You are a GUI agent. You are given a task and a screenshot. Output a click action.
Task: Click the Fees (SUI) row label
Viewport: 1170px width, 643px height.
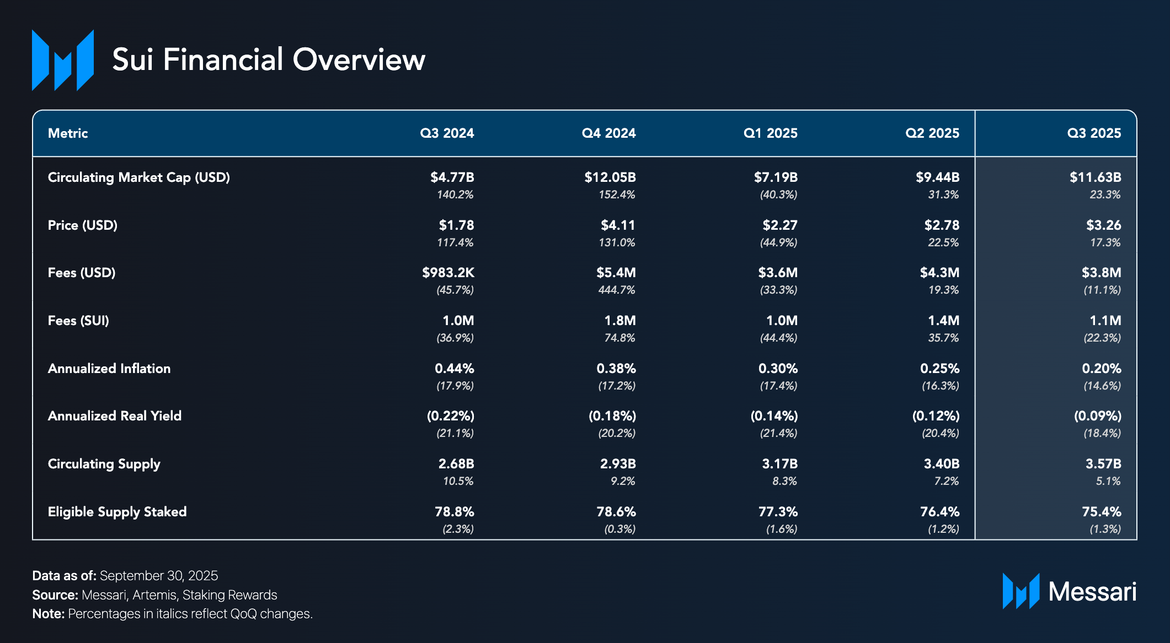78,321
